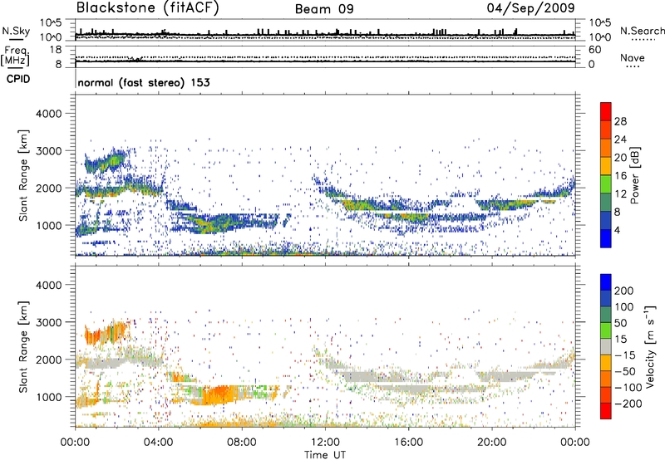The height and width of the screenshot is (460, 665).
Task: Select the '-15' velocity colorbar value
Action: click(x=625, y=355)
